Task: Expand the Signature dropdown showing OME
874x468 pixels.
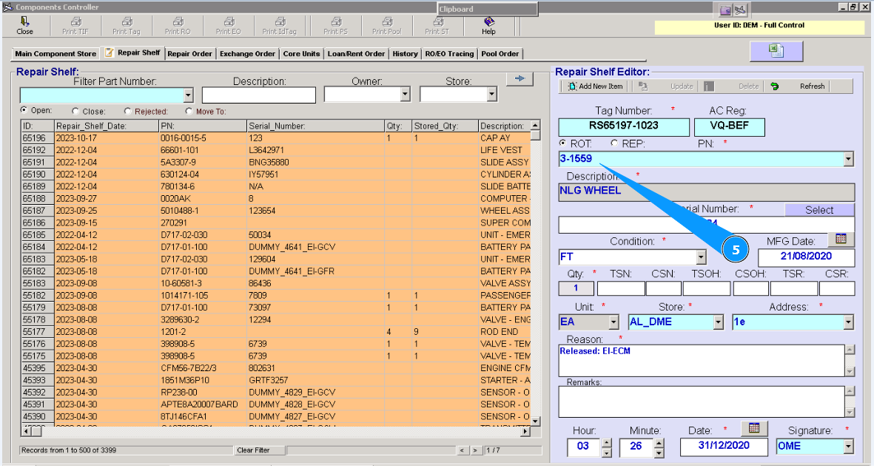Action: pos(848,447)
